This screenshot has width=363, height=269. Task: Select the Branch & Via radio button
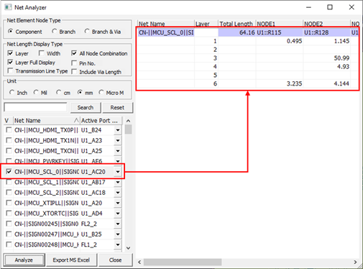point(87,32)
